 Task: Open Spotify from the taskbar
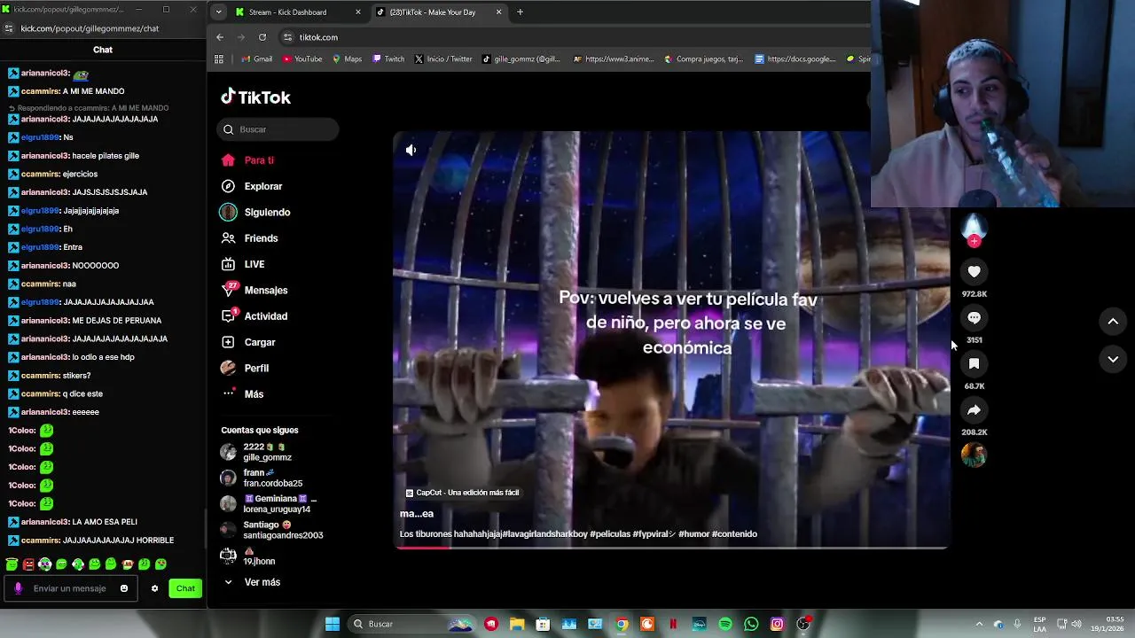tap(725, 624)
